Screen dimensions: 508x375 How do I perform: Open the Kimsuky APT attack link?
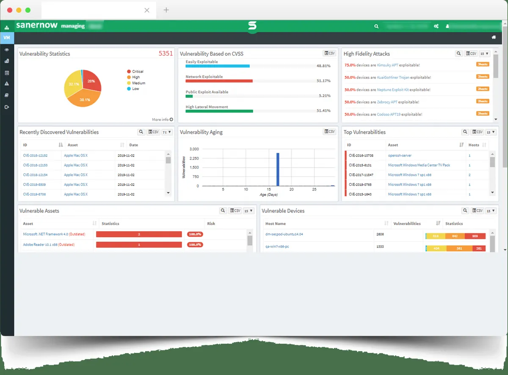tap(388, 65)
